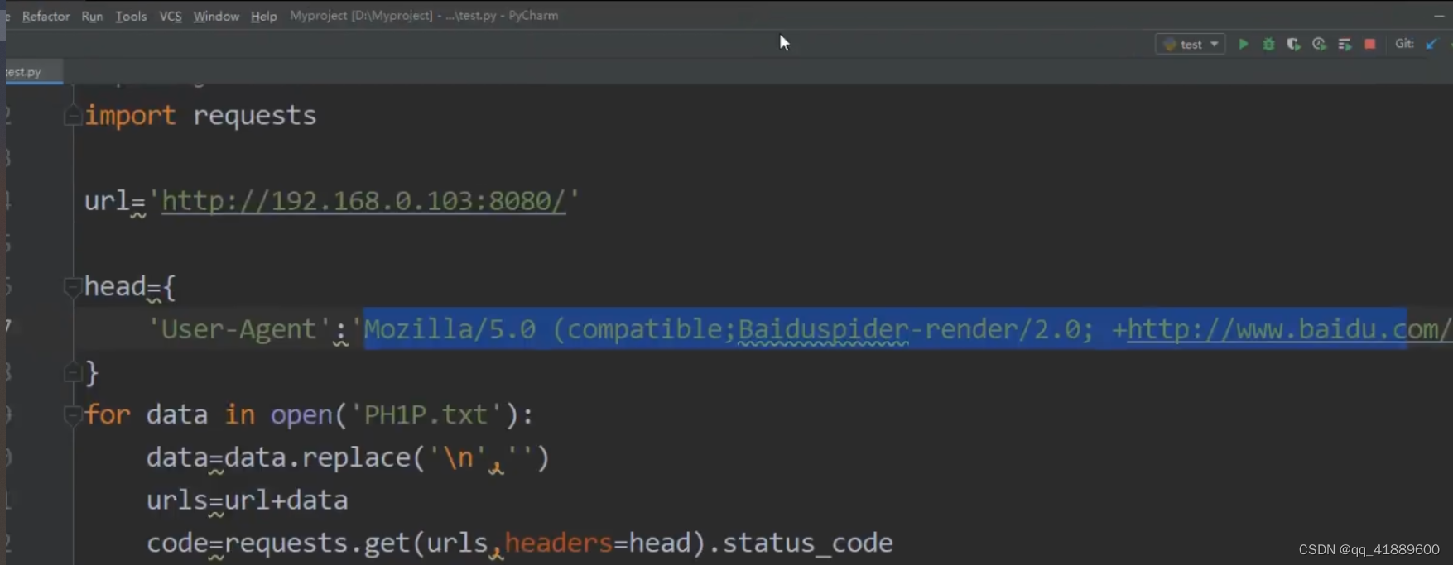Click the headers keyword argument
Viewport: 1453px width, 565px height.
click(559, 543)
